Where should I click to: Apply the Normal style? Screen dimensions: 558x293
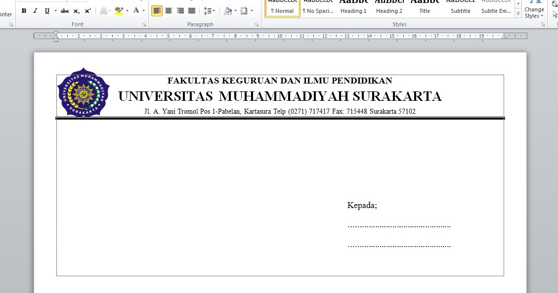pyautogui.click(x=283, y=8)
